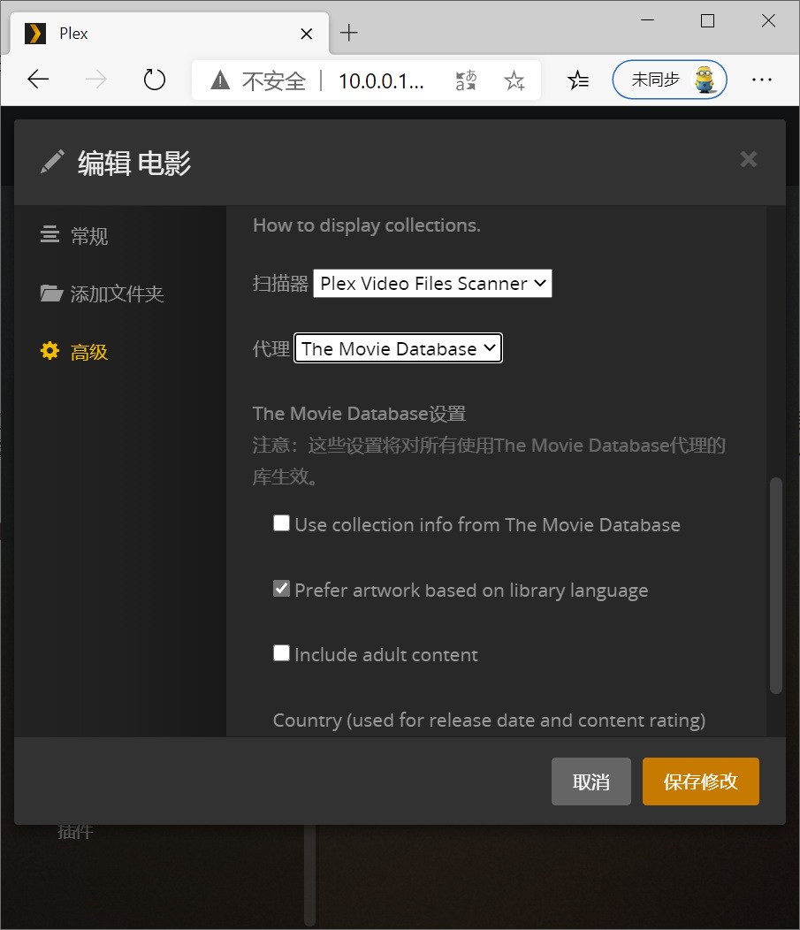800x930 pixels.
Task: Minimize the browser window
Action: (x=648, y=20)
